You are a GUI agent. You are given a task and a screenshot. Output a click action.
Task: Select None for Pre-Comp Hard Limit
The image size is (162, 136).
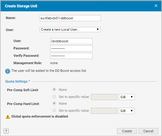[54, 103]
